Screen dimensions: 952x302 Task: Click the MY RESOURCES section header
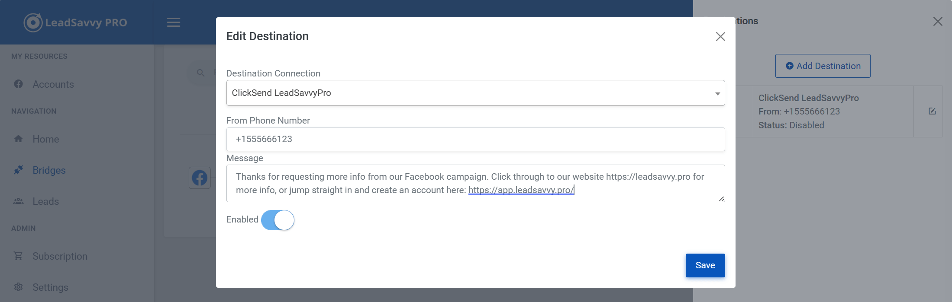coord(39,56)
